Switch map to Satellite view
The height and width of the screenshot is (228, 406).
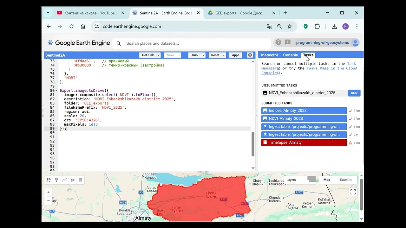[346, 180]
